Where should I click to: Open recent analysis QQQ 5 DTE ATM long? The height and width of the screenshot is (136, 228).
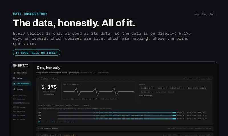pos(21,103)
